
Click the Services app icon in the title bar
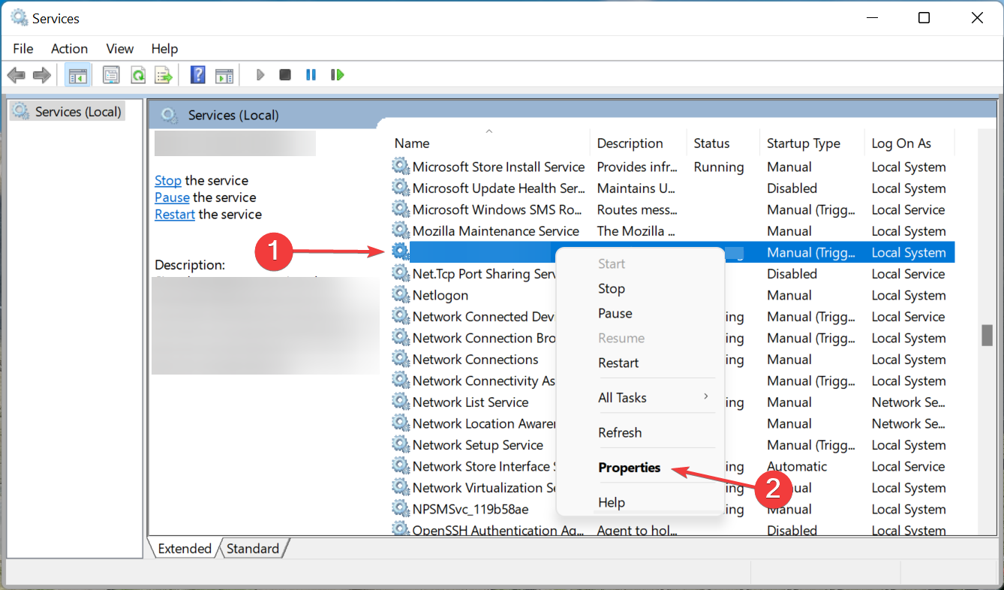(19, 17)
